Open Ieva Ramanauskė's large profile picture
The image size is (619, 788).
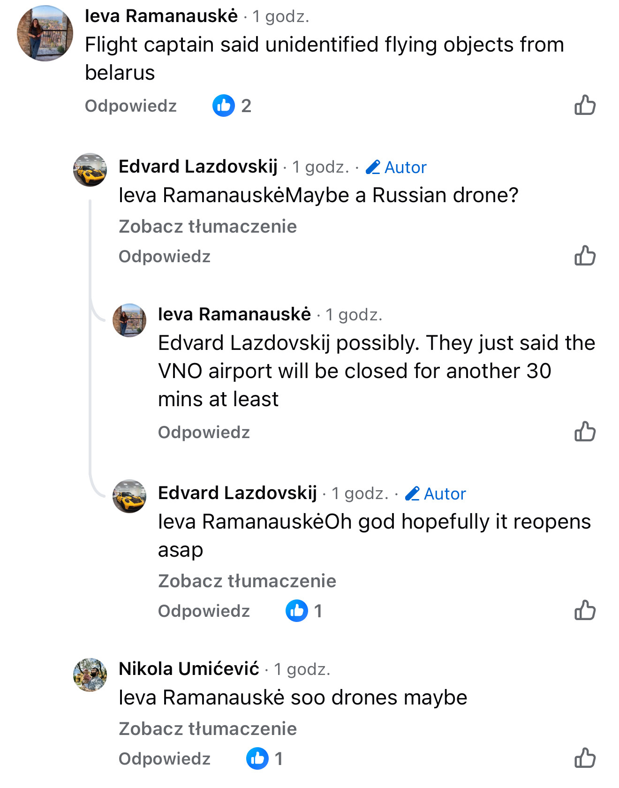tap(45, 33)
